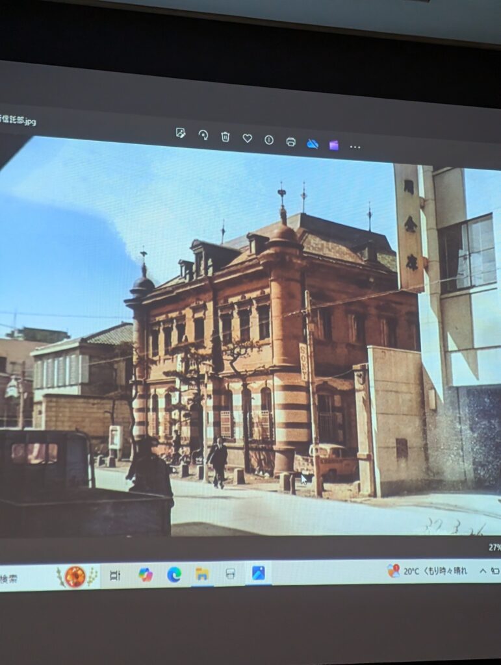
Task: Open Microsoft Edge from the taskbar
Action: point(174,574)
